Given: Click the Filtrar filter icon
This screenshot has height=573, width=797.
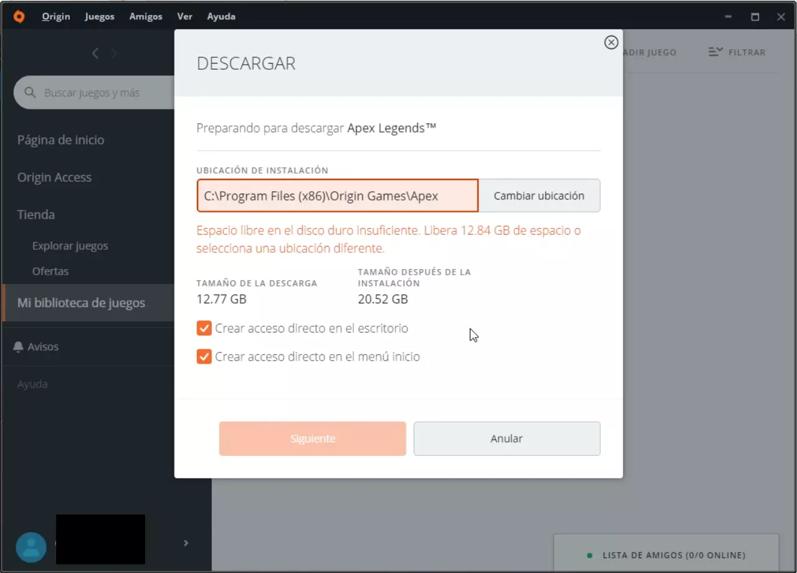Looking at the screenshot, I should coord(715,52).
